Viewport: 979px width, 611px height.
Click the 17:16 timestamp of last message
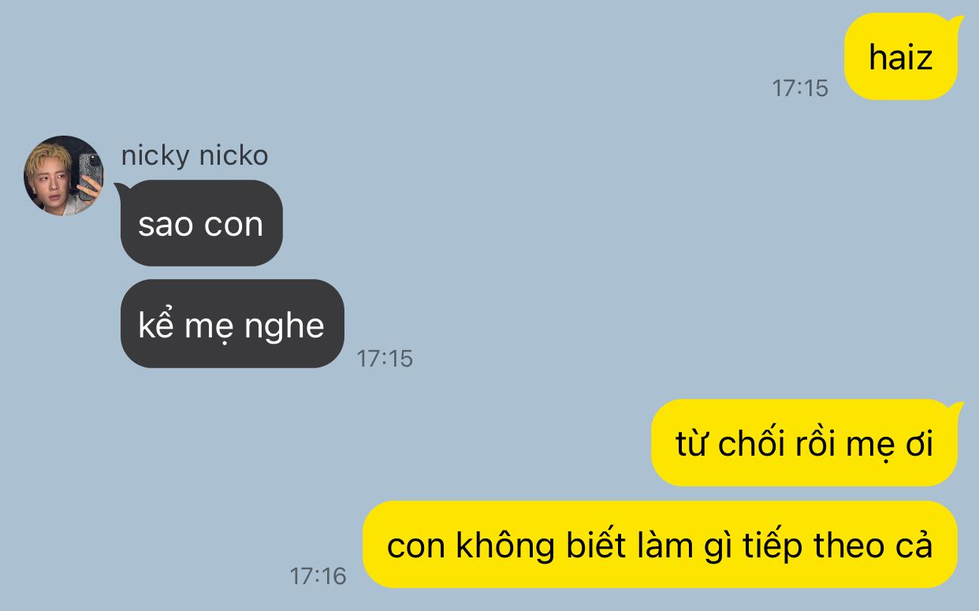318,576
